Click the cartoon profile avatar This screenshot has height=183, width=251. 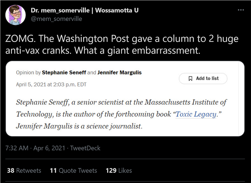point(16,15)
